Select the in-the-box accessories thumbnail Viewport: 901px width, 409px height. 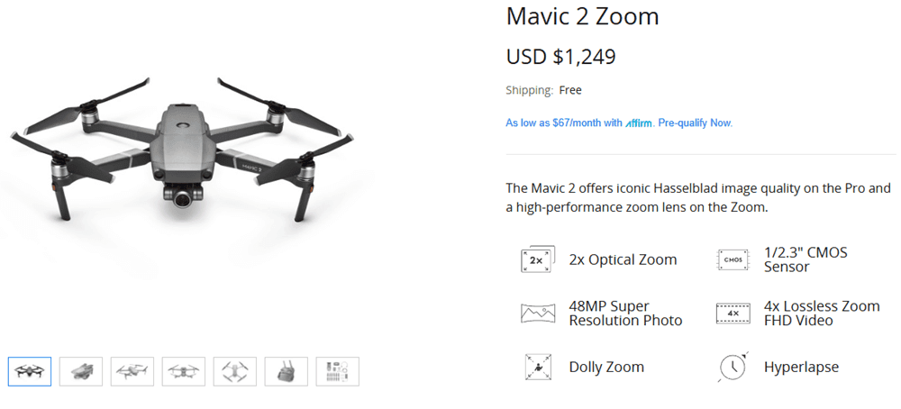(x=338, y=371)
